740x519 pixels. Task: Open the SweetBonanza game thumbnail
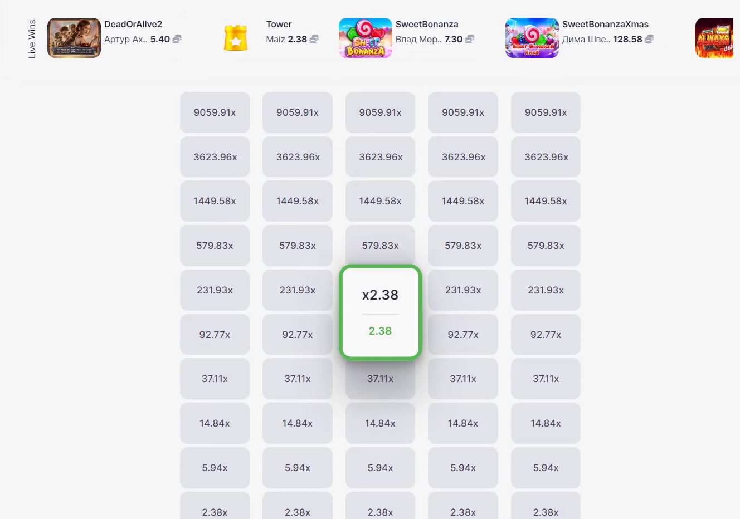(365, 38)
